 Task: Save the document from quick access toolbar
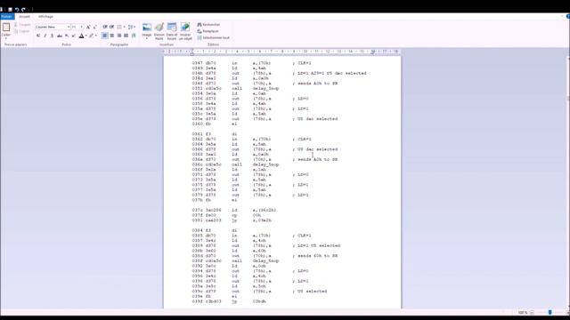click(10, 9)
